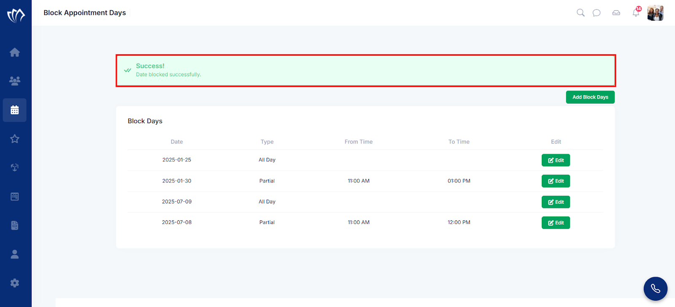675x307 pixels.
Task: Select the 2025-07-09 date cell
Action: (x=177, y=202)
